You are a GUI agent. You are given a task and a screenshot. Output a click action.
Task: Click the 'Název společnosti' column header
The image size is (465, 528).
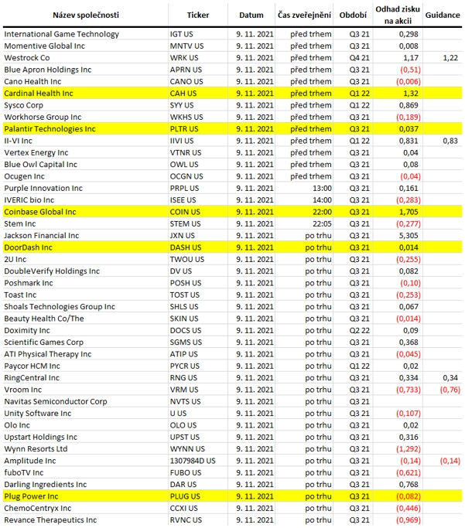pyautogui.click(x=86, y=15)
